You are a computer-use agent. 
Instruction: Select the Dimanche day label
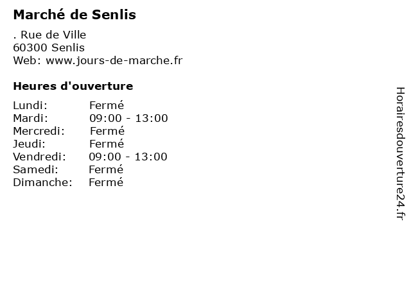(43, 182)
